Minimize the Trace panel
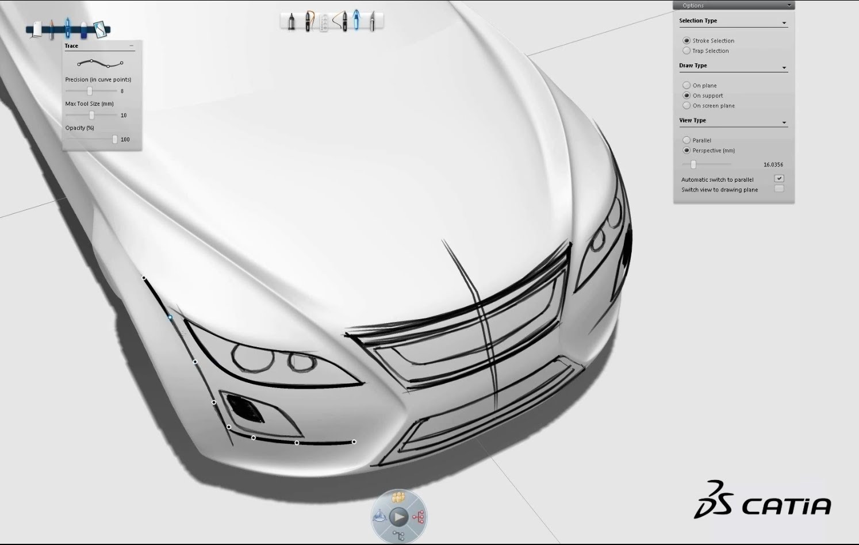 132,46
